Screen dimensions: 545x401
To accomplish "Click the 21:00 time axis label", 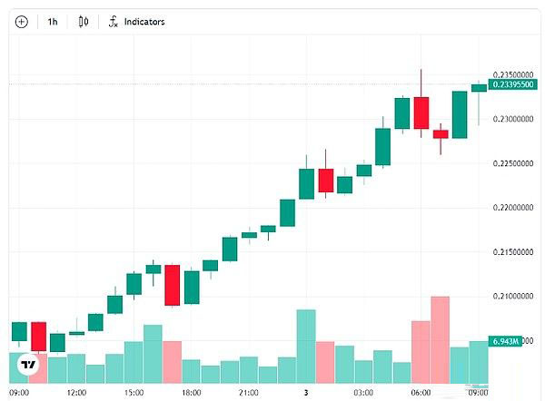I will tap(248, 393).
